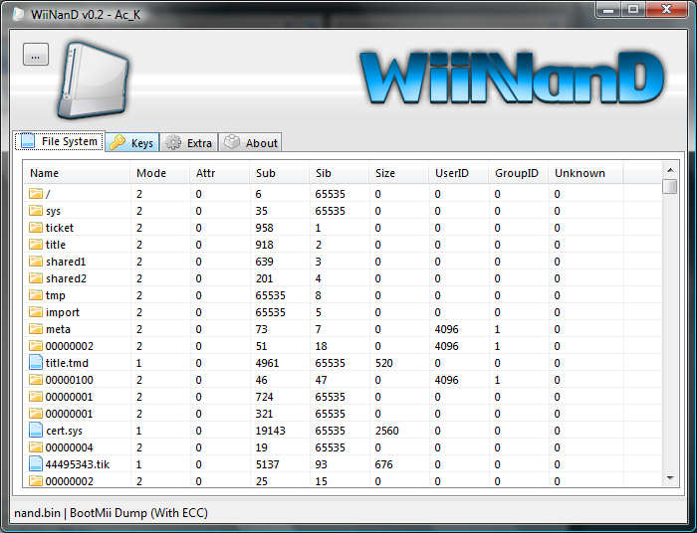Open the About tab
This screenshot has width=697, height=533.
pos(250,142)
